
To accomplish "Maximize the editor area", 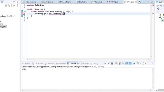I will (x=152, y=2).
